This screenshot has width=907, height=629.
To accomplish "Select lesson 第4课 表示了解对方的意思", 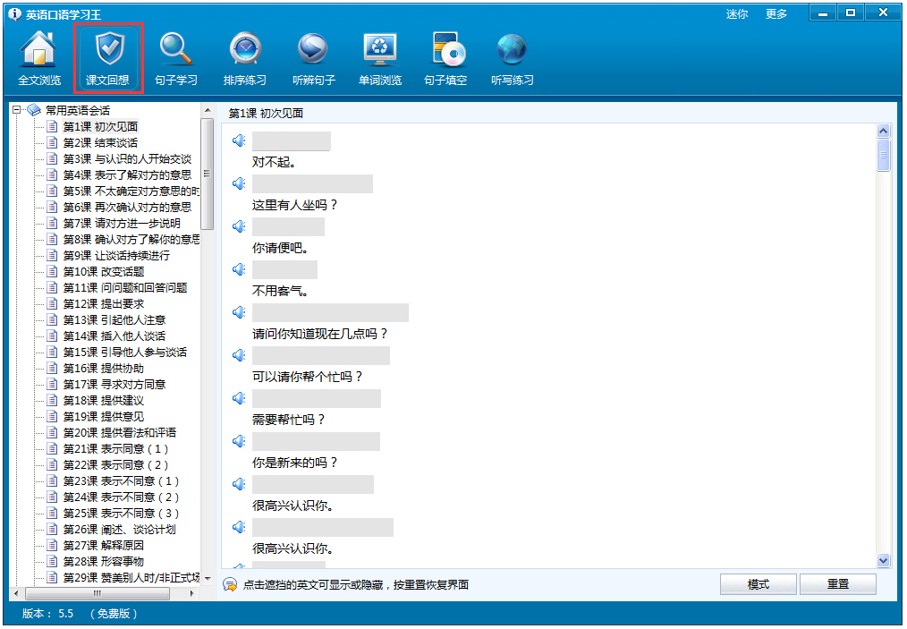I will click(x=127, y=174).
